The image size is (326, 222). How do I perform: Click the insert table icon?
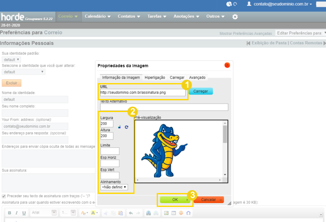coord(173,213)
